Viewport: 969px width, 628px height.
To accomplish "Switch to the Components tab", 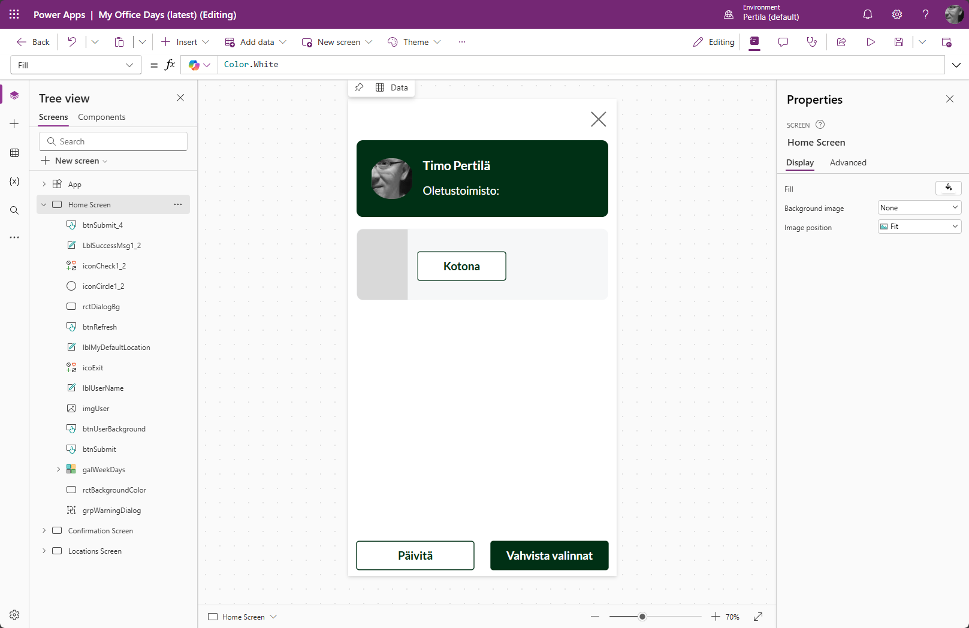I will 101,117.
